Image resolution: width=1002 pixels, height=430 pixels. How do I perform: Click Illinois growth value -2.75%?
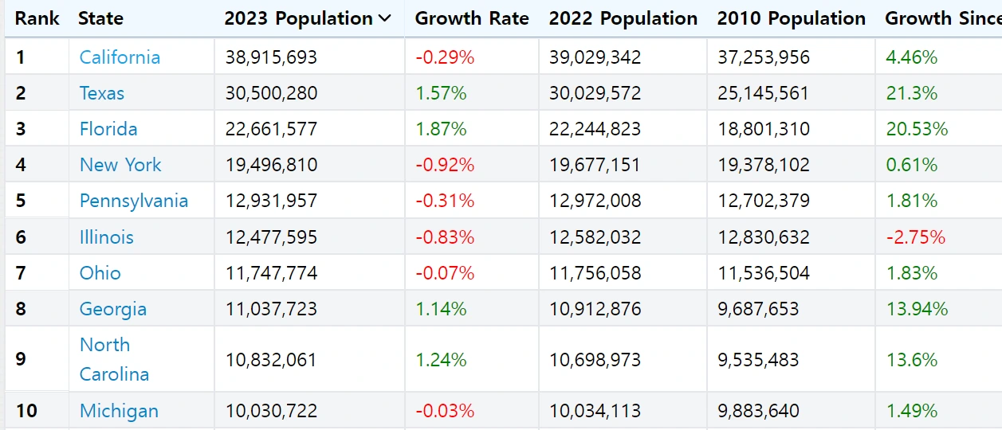click(x=915, y=237)
